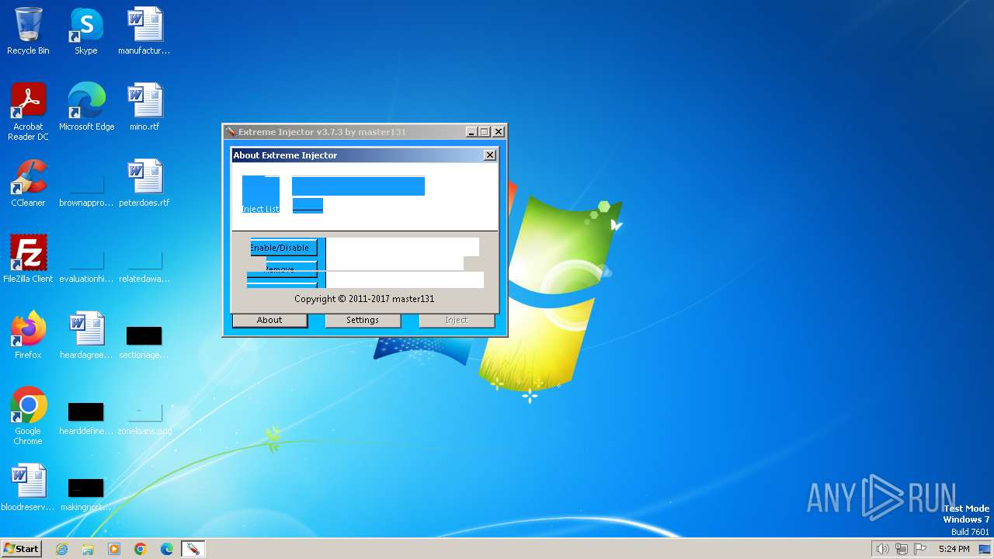Maximize the Extreme Injector window
The width and height of the screenshot is (994, 559).
485,132
